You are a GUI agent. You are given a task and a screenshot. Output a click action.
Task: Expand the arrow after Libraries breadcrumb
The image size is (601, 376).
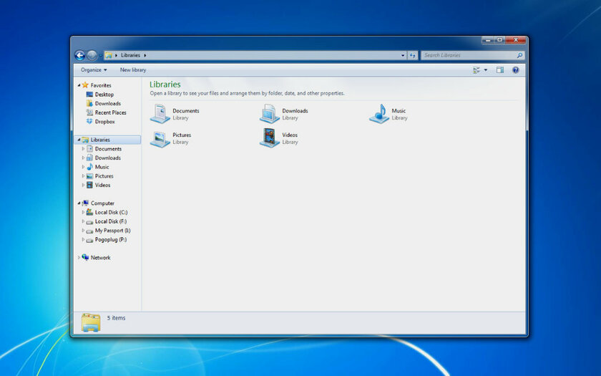(x=145, y=55)
